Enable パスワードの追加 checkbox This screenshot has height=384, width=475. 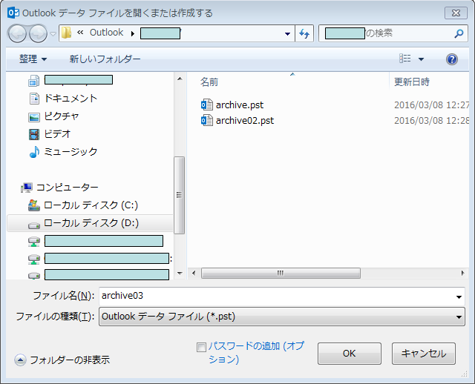[x=201, y=347]
